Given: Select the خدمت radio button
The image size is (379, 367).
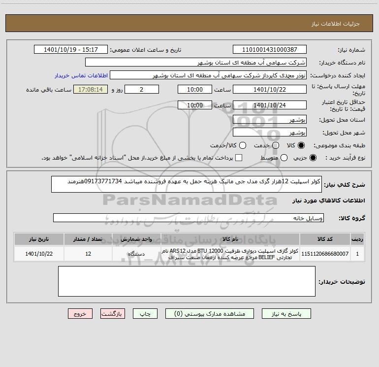Looking at the screenshot, I should click(x=276, y=145).
